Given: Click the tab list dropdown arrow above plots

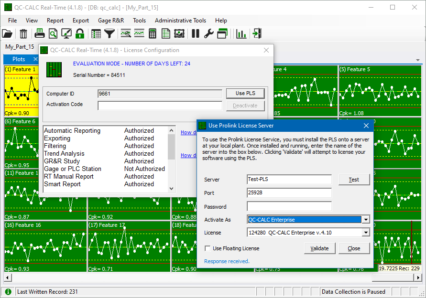Looking at the screenshot, I should pos(418,60).
